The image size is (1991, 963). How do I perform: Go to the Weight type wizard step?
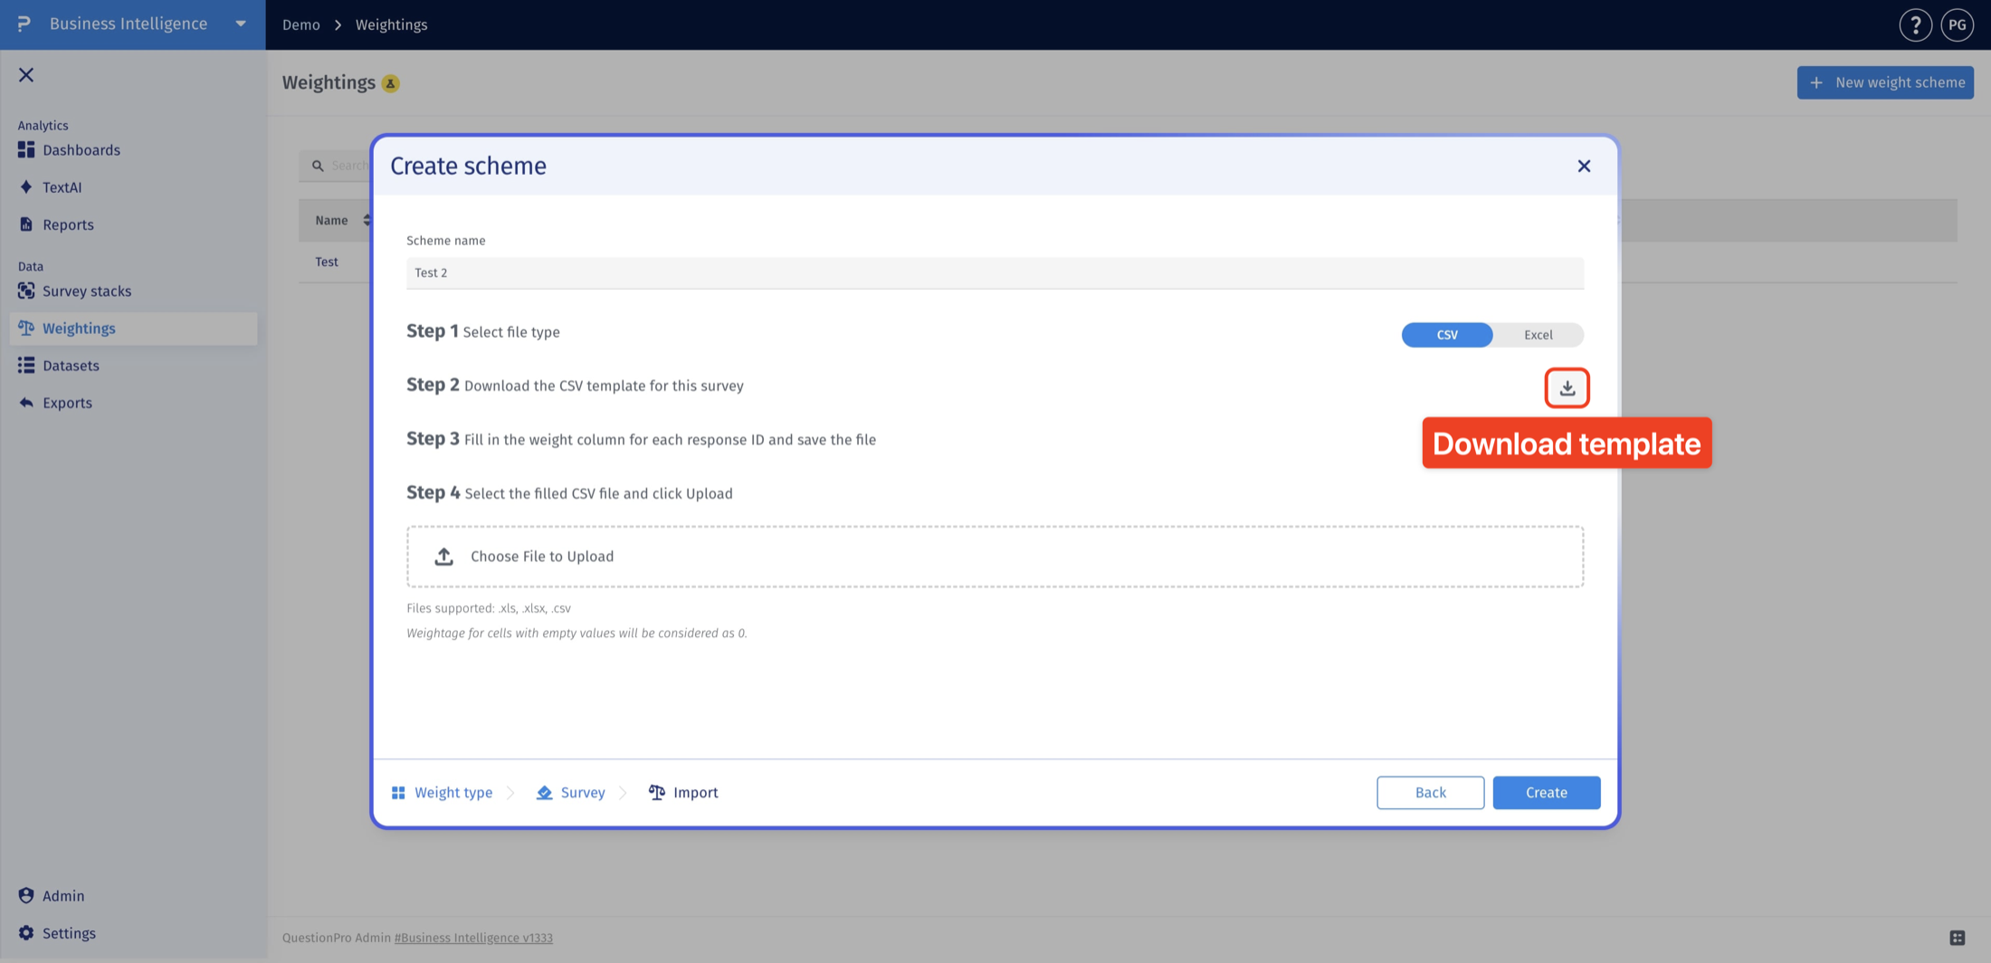coord(442,792)
